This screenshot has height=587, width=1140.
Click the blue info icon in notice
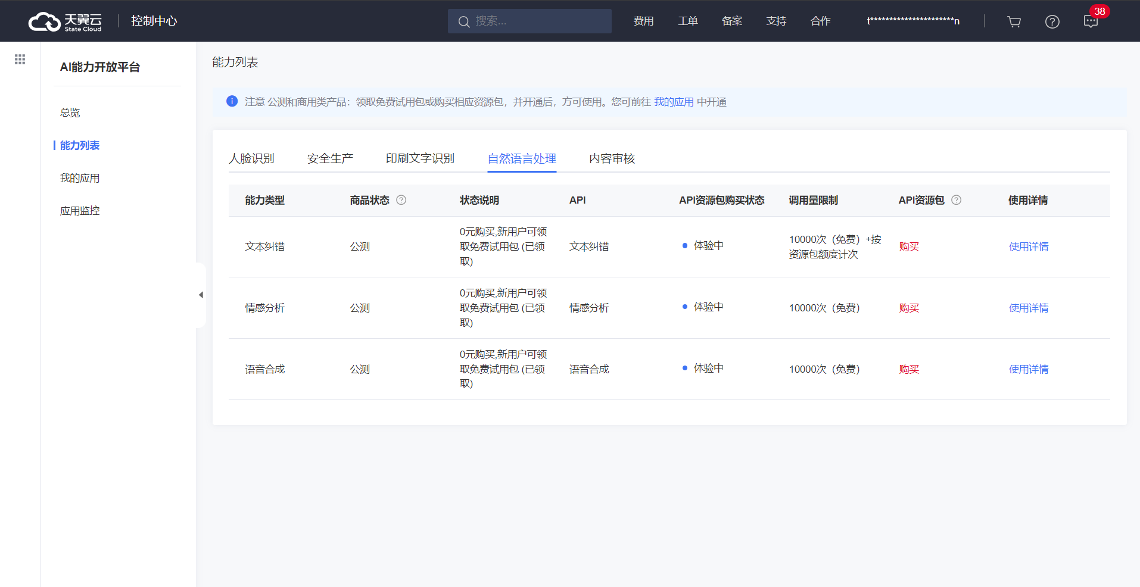coord(232,101)
